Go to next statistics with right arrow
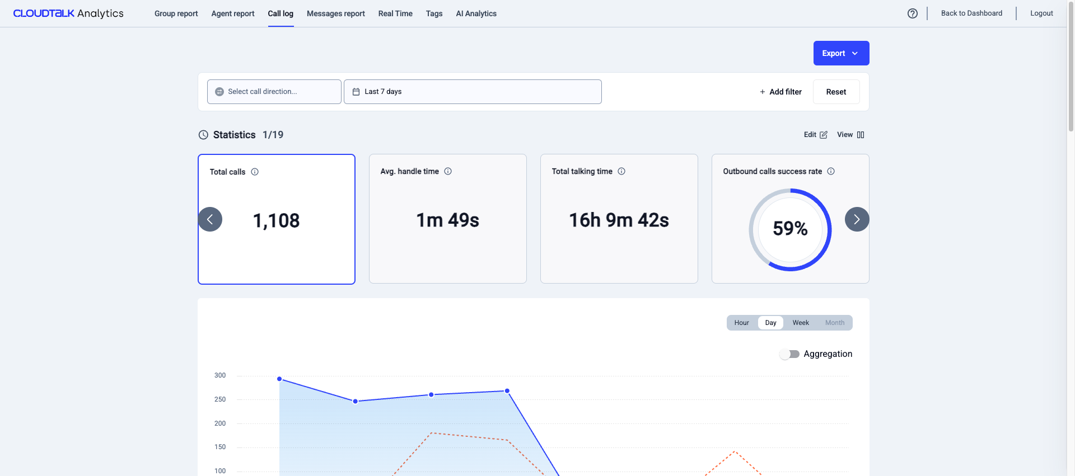The height and width of the screenshot is (476, 1075). coord(857,219)
